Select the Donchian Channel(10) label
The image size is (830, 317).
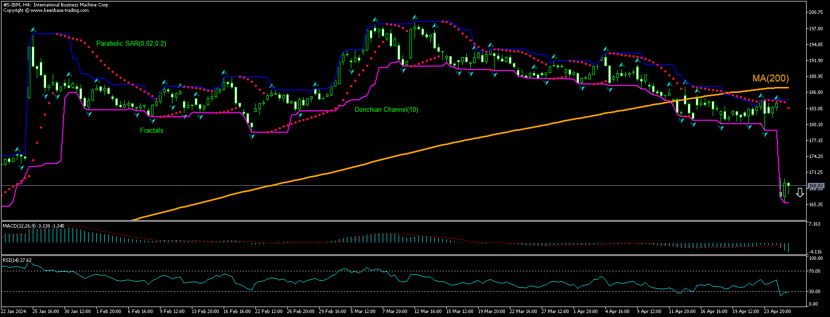coord(386,110)
